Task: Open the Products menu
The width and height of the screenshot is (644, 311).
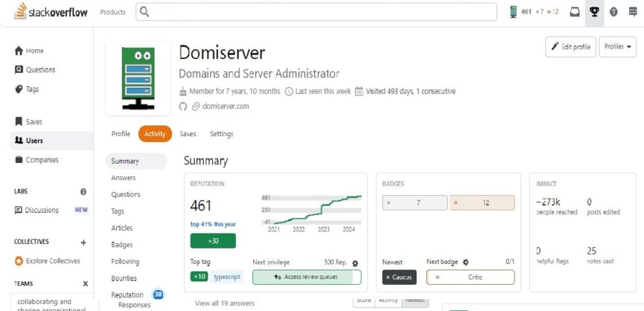Action: [112, 12]
